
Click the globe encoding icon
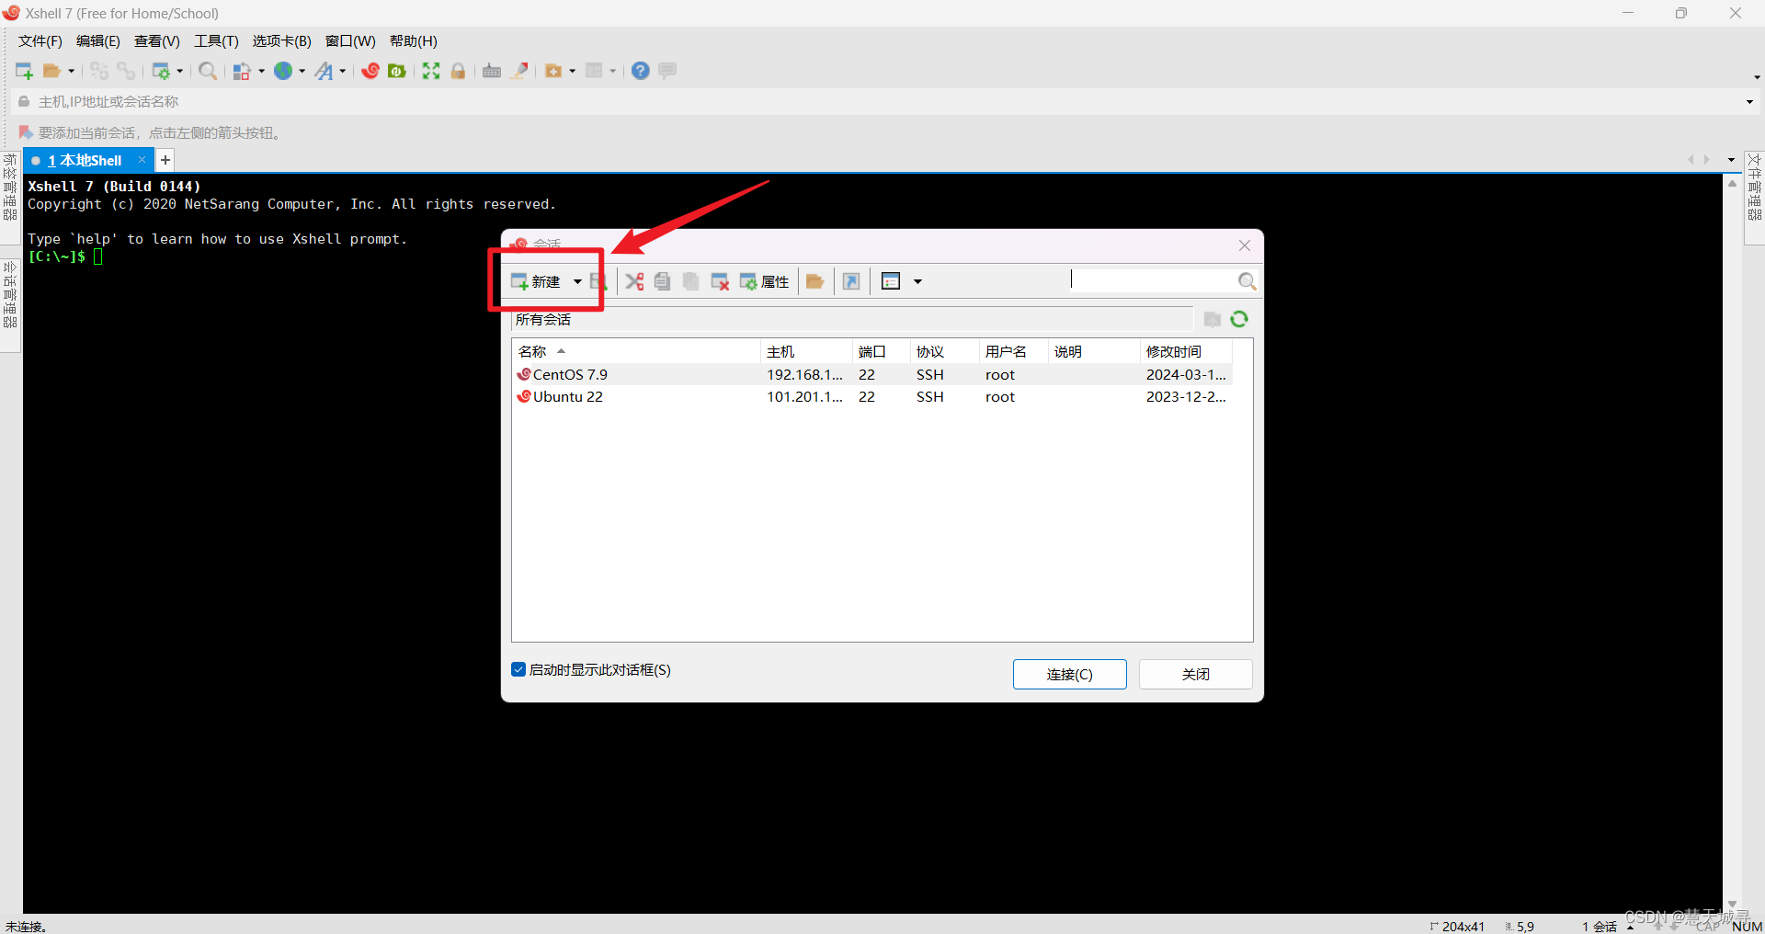pos(283,71)
